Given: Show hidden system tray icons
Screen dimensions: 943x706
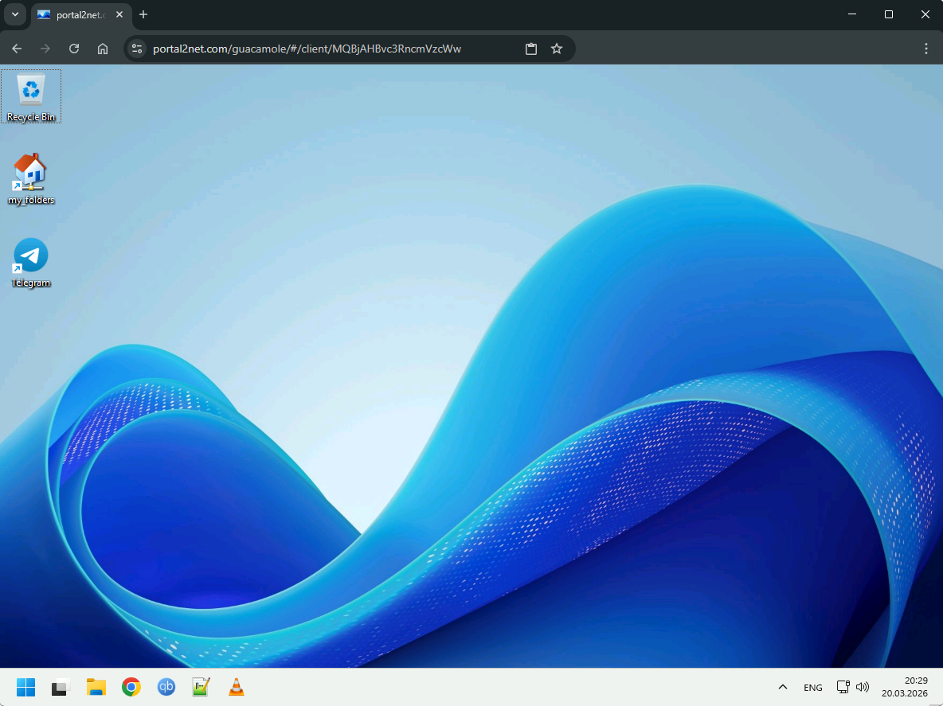Looking at the screenshot, I should point(783,687).
